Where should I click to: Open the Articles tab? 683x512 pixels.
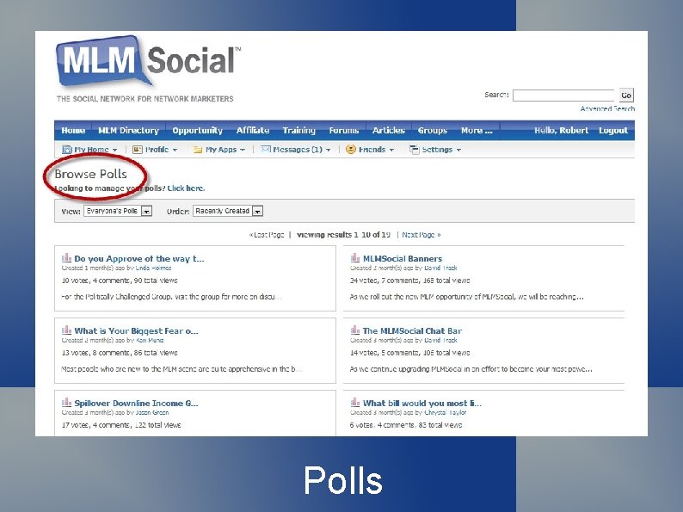click(389, 130)
